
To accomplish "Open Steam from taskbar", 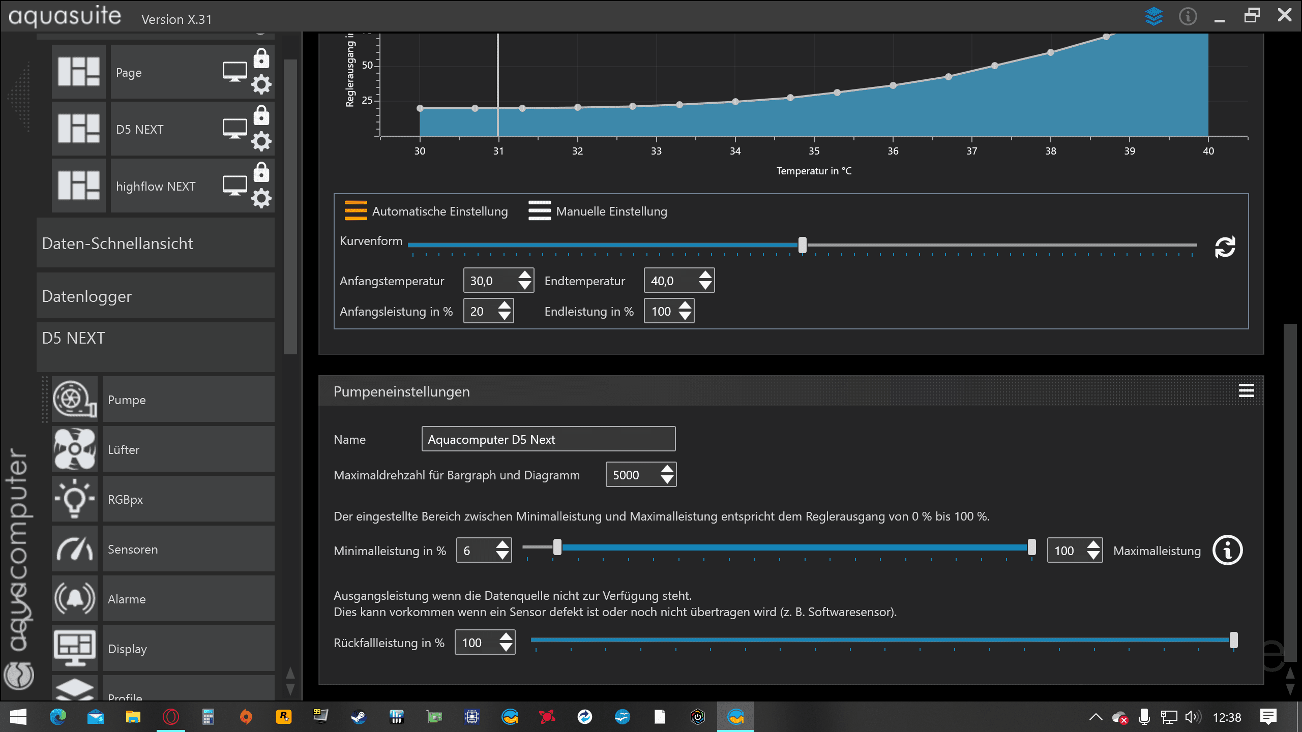I will click(359, 717).
